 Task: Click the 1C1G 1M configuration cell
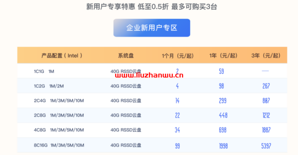tap(44, 72)
